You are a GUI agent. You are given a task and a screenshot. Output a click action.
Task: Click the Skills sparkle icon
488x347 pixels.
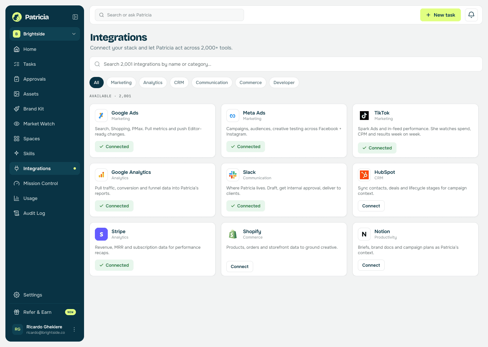point(17,154)
